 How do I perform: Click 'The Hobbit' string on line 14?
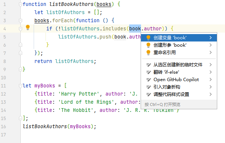(76, 110)
